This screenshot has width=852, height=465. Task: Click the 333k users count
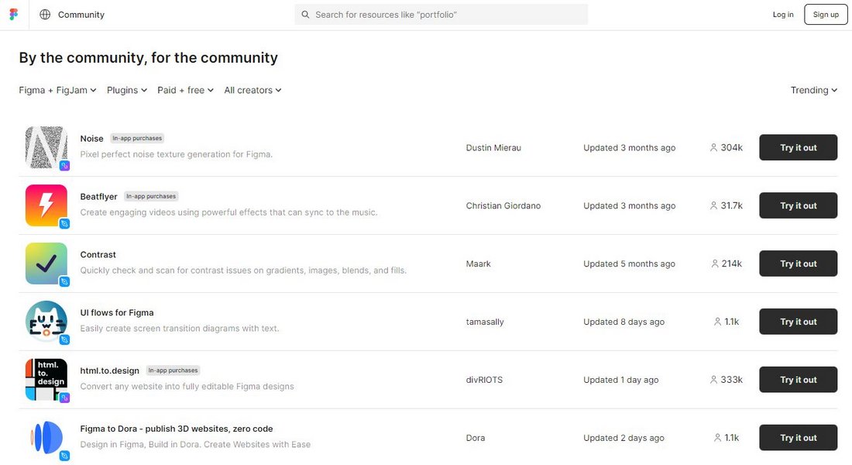pos(731,380)
